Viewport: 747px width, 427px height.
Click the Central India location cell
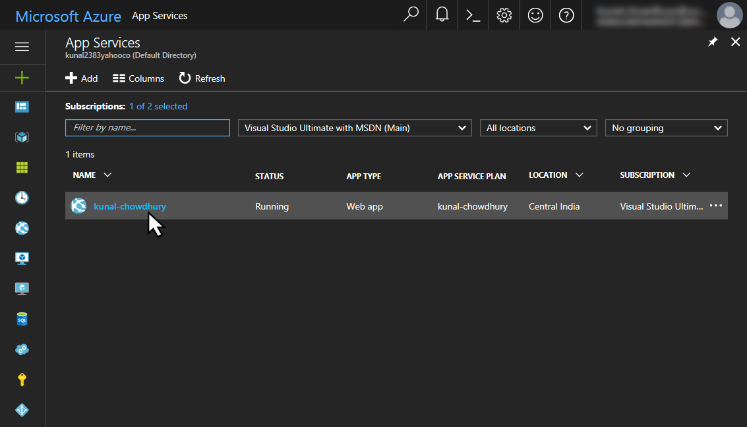(554, 206)
